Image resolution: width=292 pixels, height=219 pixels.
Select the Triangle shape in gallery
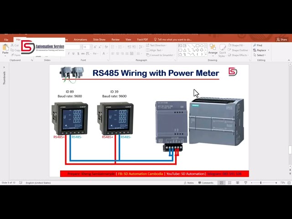pyautogui.click(x=184, y=50)
